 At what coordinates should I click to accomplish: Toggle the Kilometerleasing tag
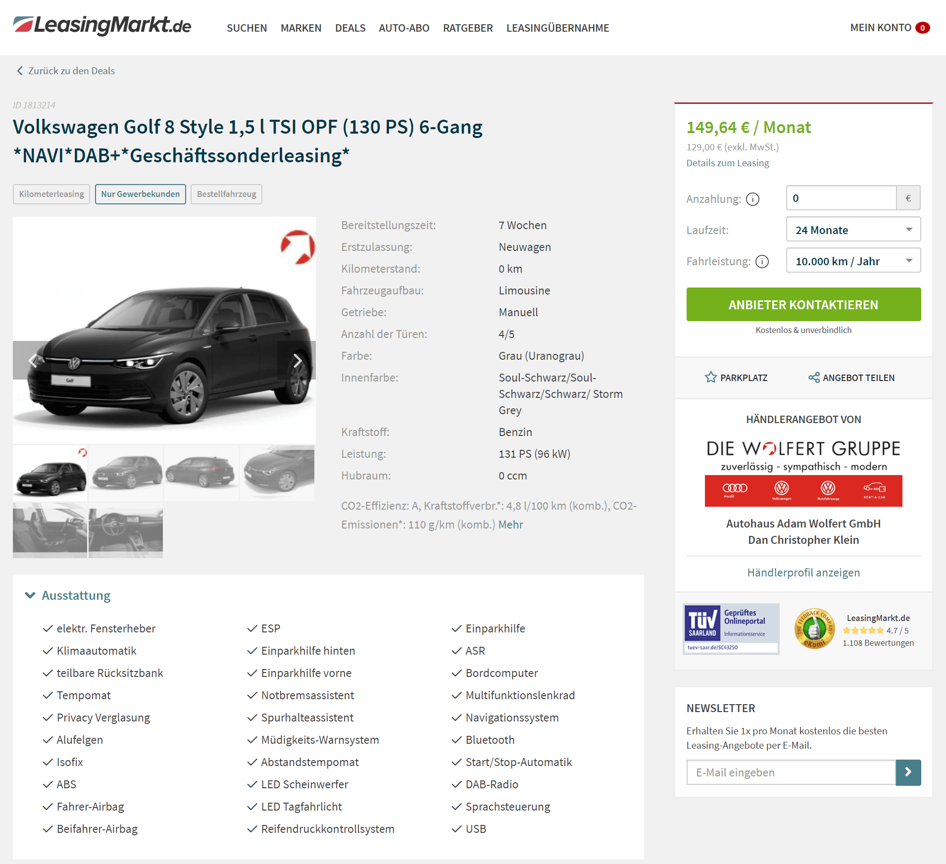(51, 194)
